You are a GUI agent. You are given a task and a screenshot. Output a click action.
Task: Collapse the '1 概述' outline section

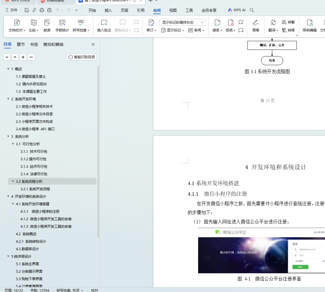click(8, 69)
